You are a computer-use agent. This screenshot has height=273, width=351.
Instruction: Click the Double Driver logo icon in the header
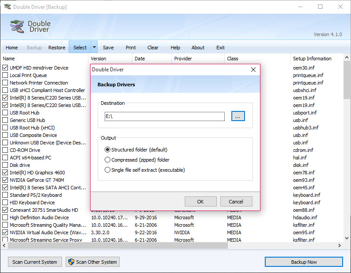click(17, 26)
